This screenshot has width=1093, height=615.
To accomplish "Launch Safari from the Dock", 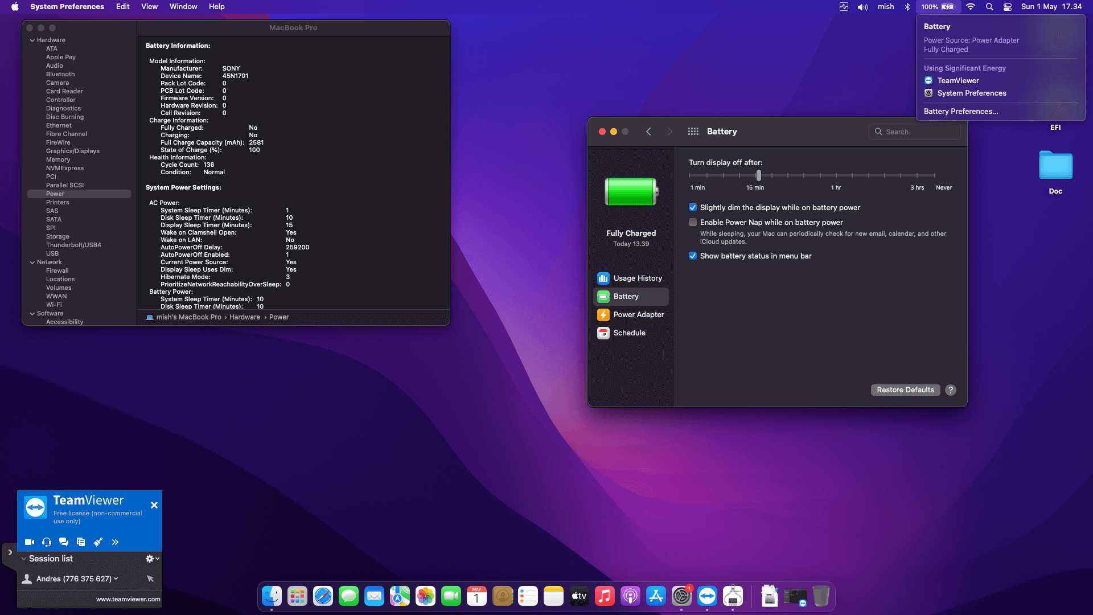I will pyautogui.click(x=323, y=596).
